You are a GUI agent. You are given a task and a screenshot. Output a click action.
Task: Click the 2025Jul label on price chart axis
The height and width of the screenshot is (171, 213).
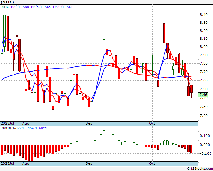[8, 123]
